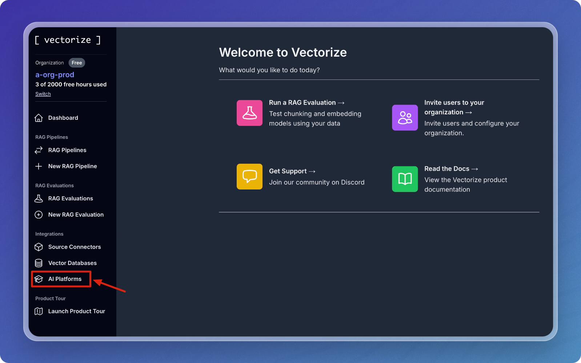Select New RAG Evaluation in sidebar
This screenshot has height=363, width=581.
coord(76,215)
